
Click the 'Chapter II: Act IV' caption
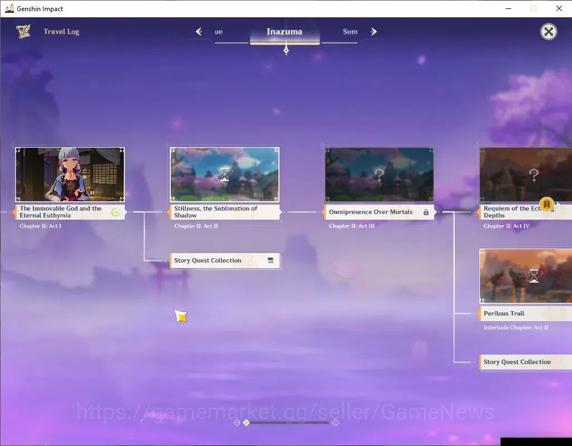click(506, 226)
